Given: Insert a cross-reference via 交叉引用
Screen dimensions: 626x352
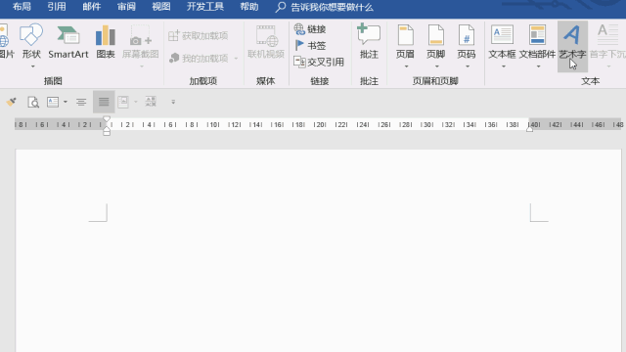Looking at the screenshot, I should [319, 62].
